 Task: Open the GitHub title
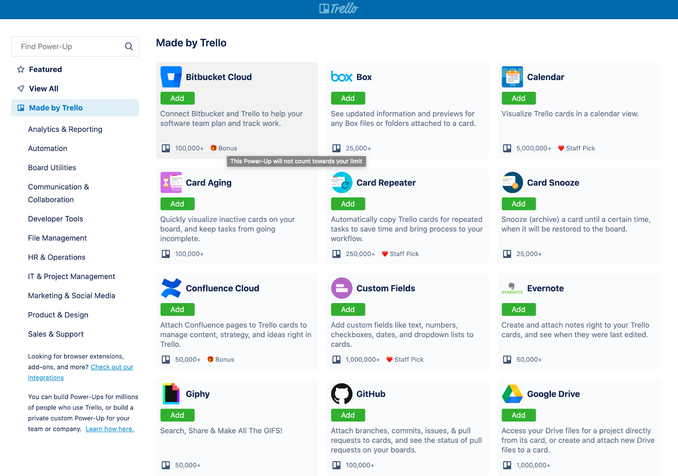pos(371,394)
